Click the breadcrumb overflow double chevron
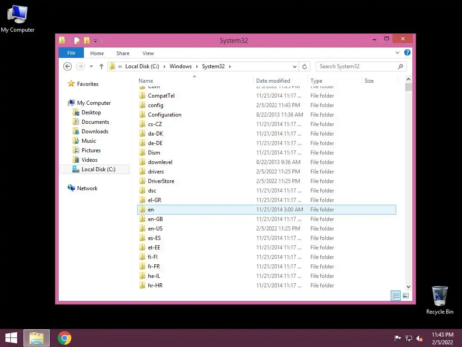The height and width of the screenshot is (347, 462). (x=120, y=67)
